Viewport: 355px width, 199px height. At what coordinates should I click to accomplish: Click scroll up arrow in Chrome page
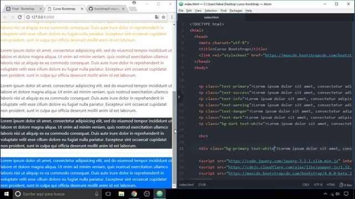tap(174, 24)
